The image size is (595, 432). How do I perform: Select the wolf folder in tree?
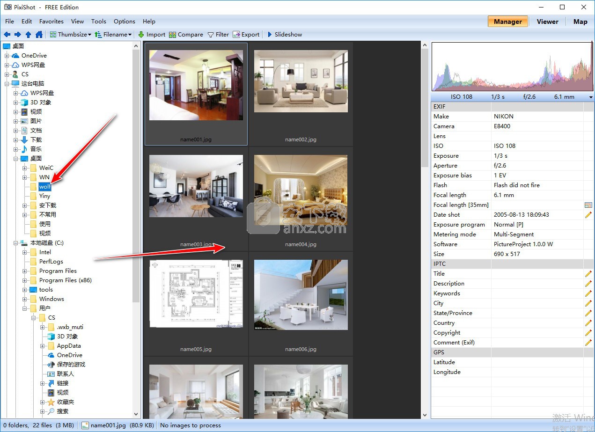(x=44, y=187)
